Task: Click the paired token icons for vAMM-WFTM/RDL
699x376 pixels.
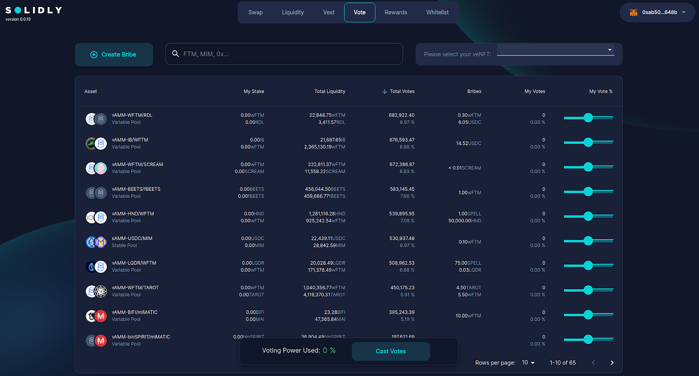Action: tap(96, 119)
